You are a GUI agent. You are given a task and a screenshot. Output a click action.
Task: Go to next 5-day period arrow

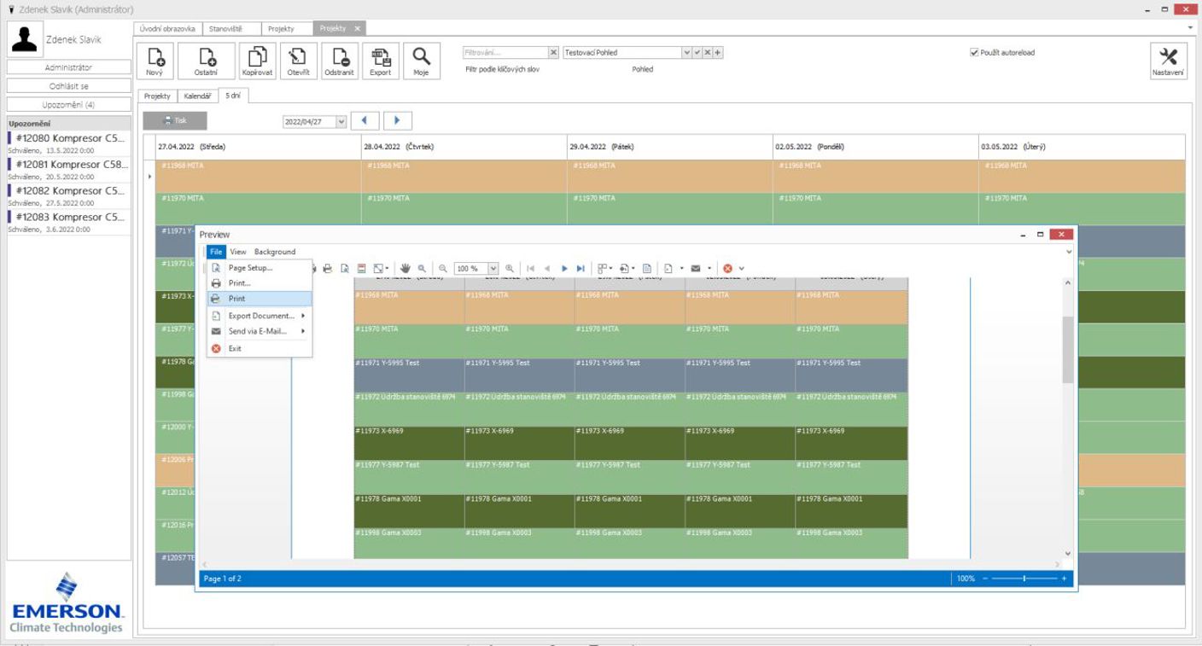398,121
